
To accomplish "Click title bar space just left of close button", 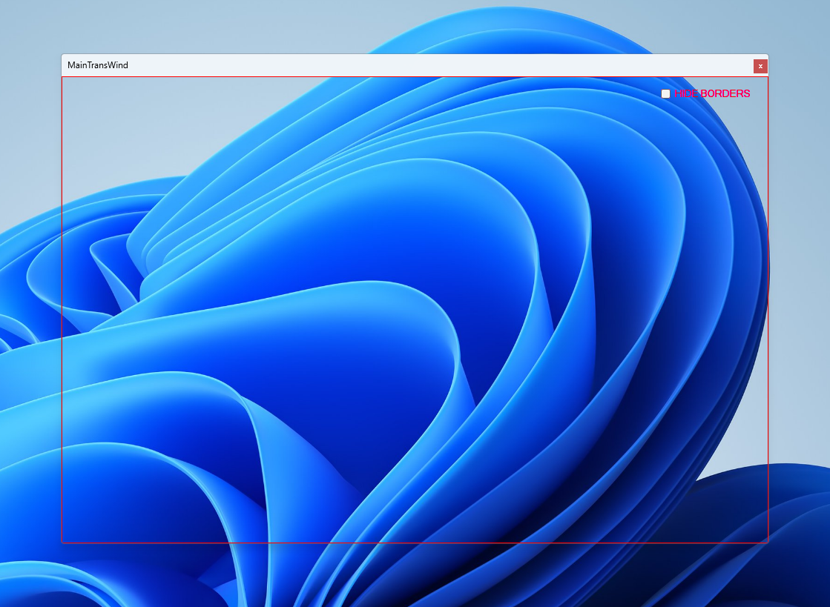I will pyautogui.click(x=734, y=65).
